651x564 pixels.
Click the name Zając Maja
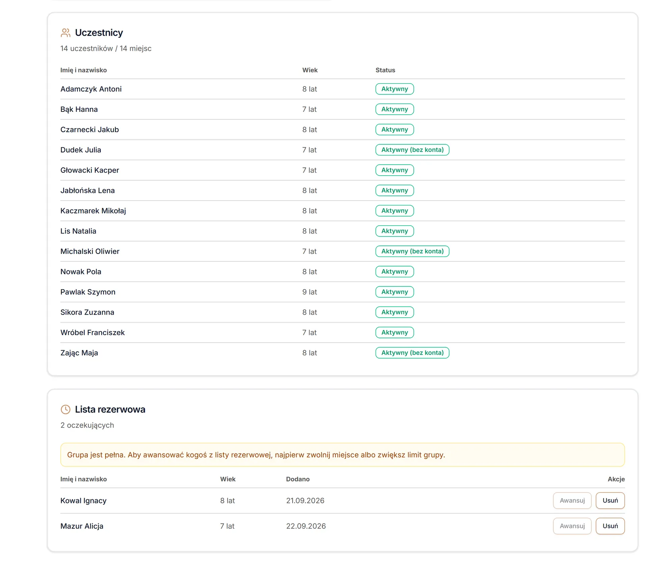[x=79, y=353]
